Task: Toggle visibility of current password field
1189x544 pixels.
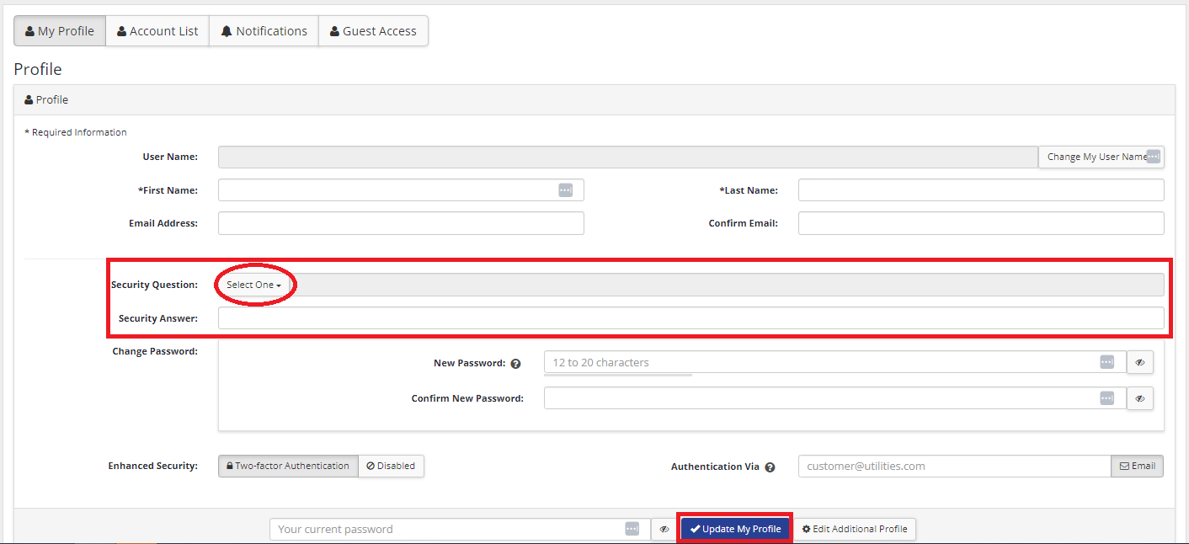Action: pos(664,529)
